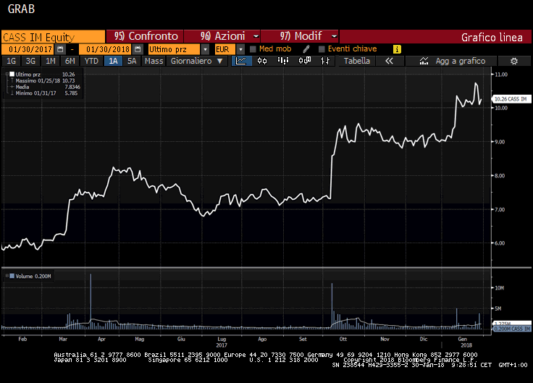Click the start date calendar icon
The width and height of the screenshot is (533, 383).
60,49
